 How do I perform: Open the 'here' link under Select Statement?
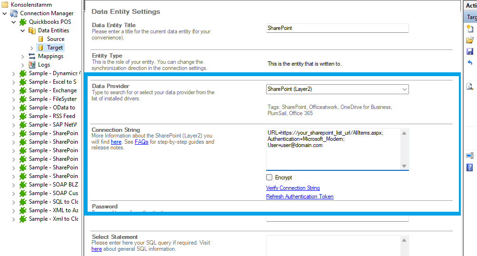click(97, 249)
